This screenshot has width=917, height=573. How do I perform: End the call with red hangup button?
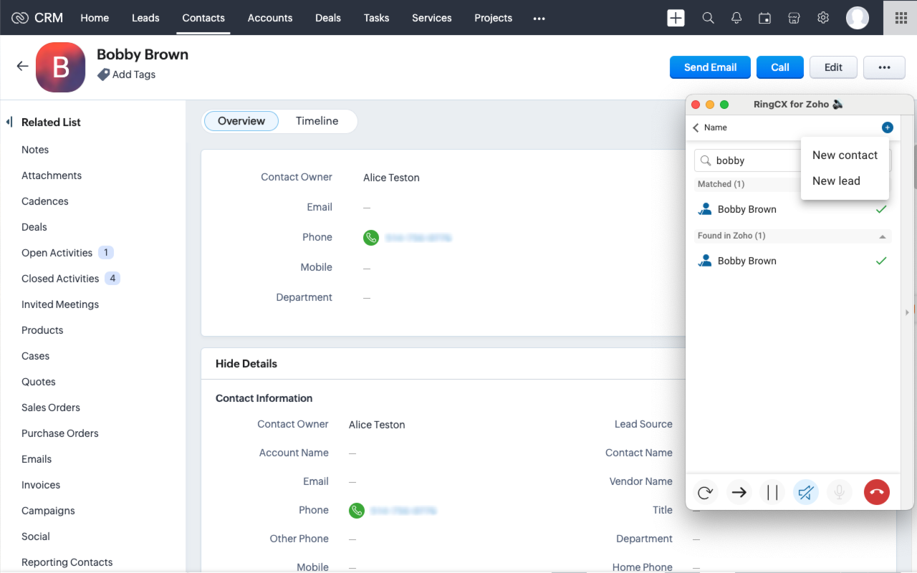pos(876,493)
